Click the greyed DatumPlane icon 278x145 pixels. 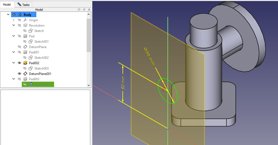tap(25, 47)
